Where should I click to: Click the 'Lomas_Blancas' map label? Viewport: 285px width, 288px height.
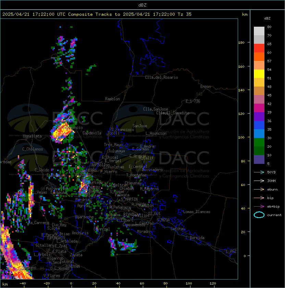tap(197, 212)
